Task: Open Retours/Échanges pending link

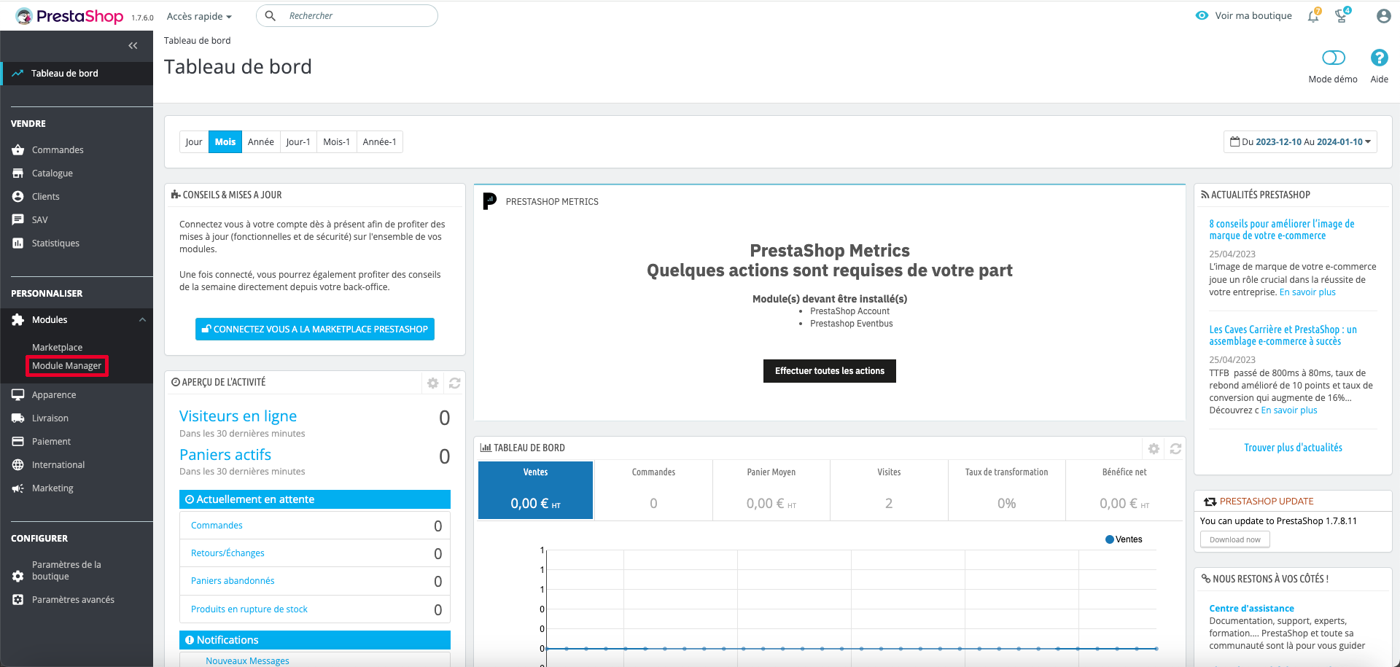Action: point(227,553)
